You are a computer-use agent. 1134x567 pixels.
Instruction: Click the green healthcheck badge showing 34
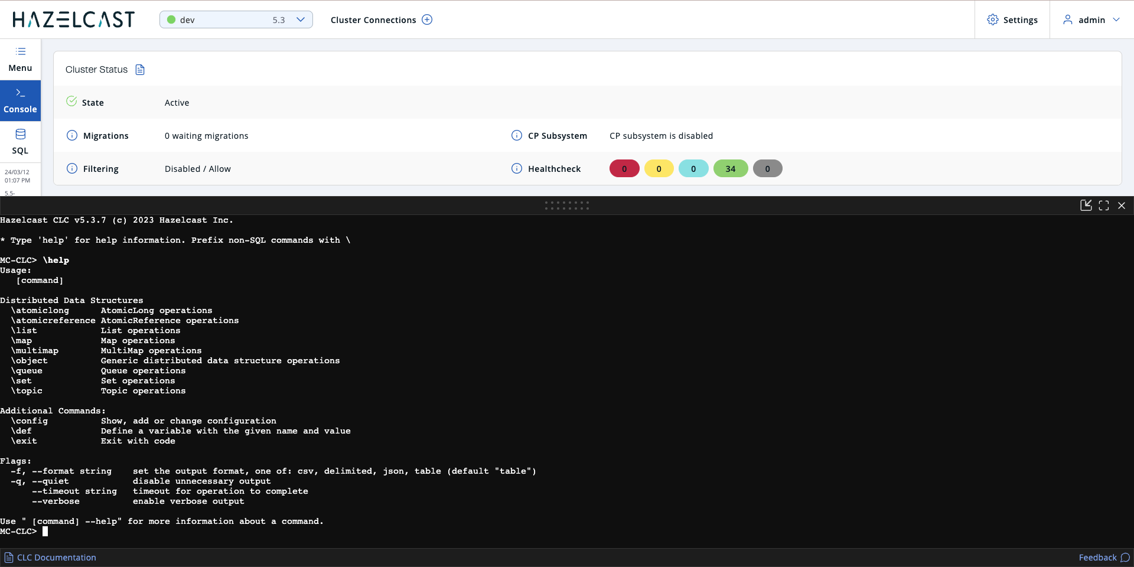[x=730, y=168]
